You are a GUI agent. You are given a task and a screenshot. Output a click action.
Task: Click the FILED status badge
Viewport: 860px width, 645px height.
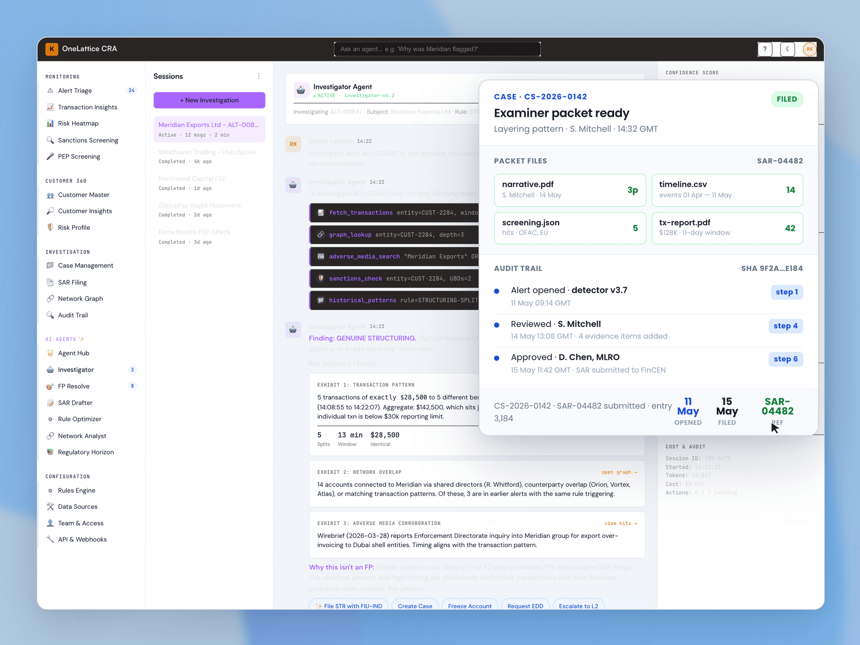coord(787,99)
